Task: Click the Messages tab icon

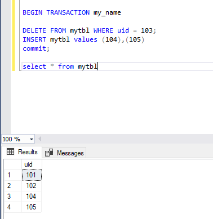Action: click(49, 153)
